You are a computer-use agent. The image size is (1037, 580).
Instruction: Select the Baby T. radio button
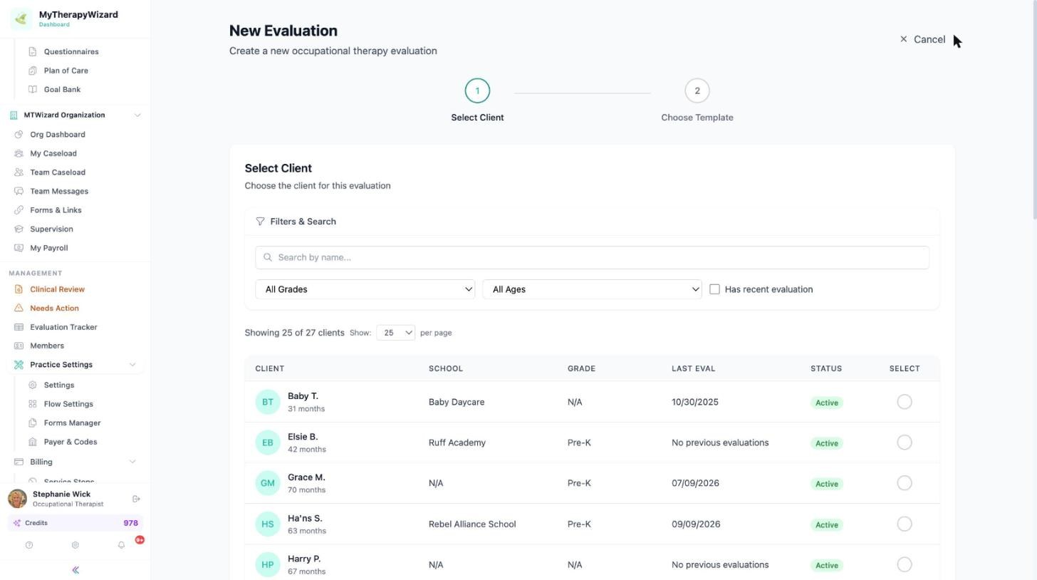pos(905,402)
